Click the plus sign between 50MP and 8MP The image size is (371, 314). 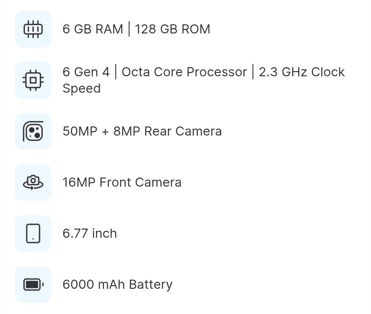point(106,132)
